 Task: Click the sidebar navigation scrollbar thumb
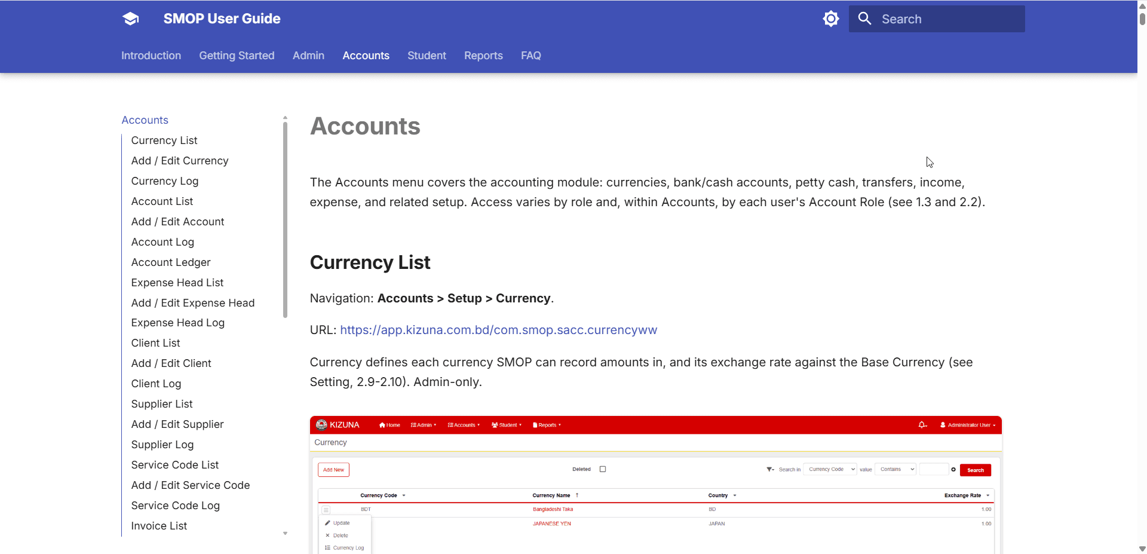[x=285, y=219]
